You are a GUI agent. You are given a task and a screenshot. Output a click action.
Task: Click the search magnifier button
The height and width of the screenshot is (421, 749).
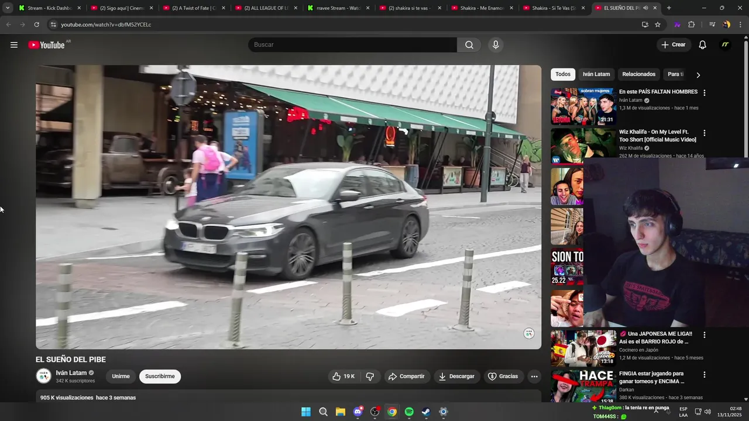point(469,45)
